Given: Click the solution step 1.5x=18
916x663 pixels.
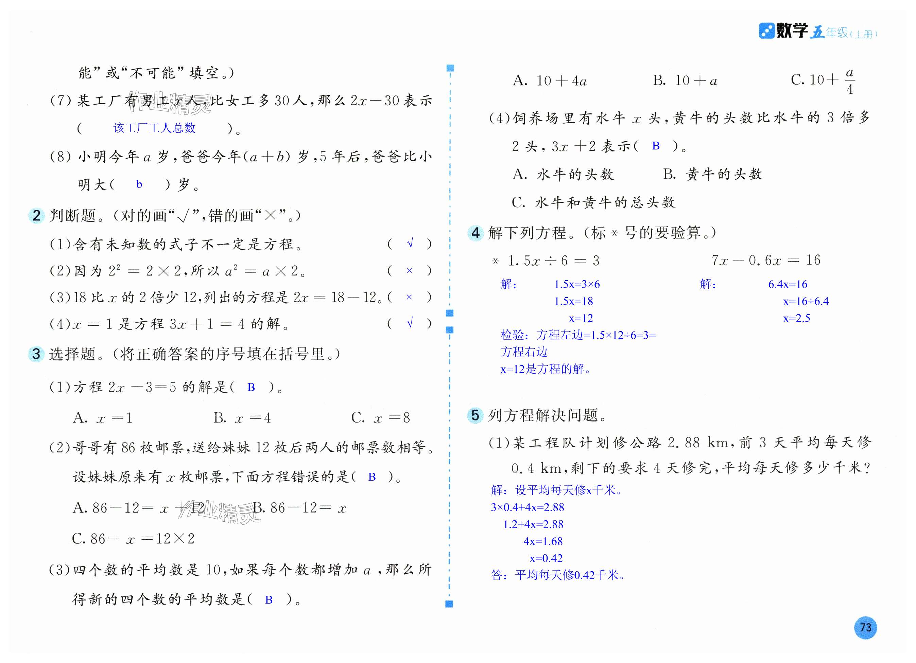Looking at the screenshot, I should click(573, 301).
